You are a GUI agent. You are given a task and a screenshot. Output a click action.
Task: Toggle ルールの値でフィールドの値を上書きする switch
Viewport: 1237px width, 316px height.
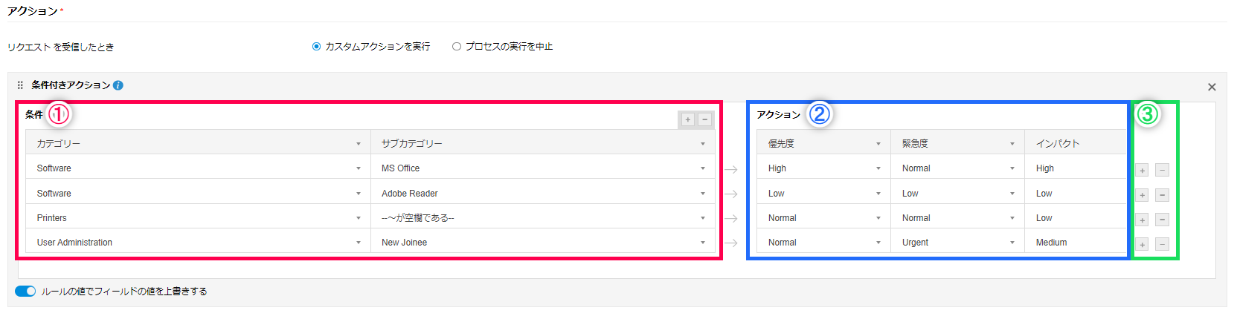[x=25, y=292]
